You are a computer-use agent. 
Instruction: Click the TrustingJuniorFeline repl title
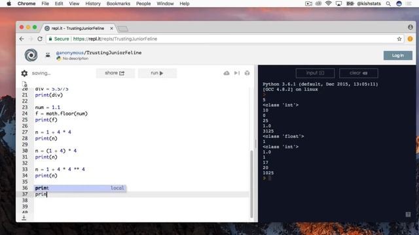[x=114, y=53]
